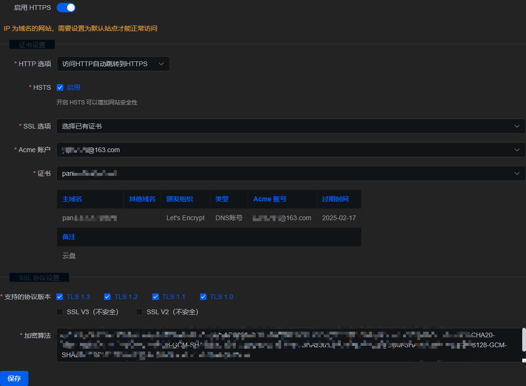Select the 2025-02-17 expiry date cell
This screenshot has height=386, width=526.
pyautogui.click(x=339, y=218)
